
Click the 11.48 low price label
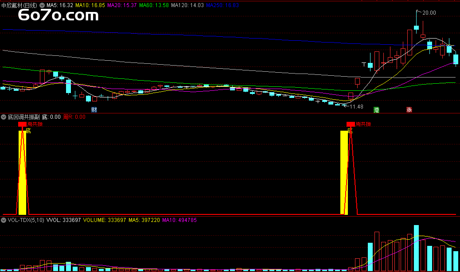[x=356, y=107]
